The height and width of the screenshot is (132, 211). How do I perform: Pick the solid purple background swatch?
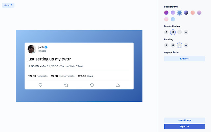[166, 13]
